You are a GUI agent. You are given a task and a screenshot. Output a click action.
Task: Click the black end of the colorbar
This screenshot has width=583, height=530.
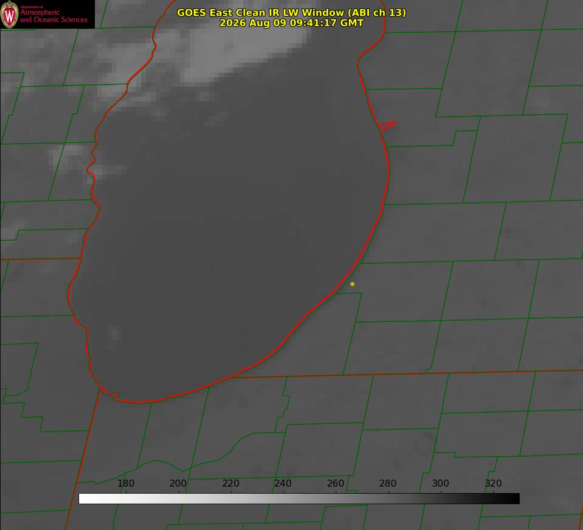[512, 499]
